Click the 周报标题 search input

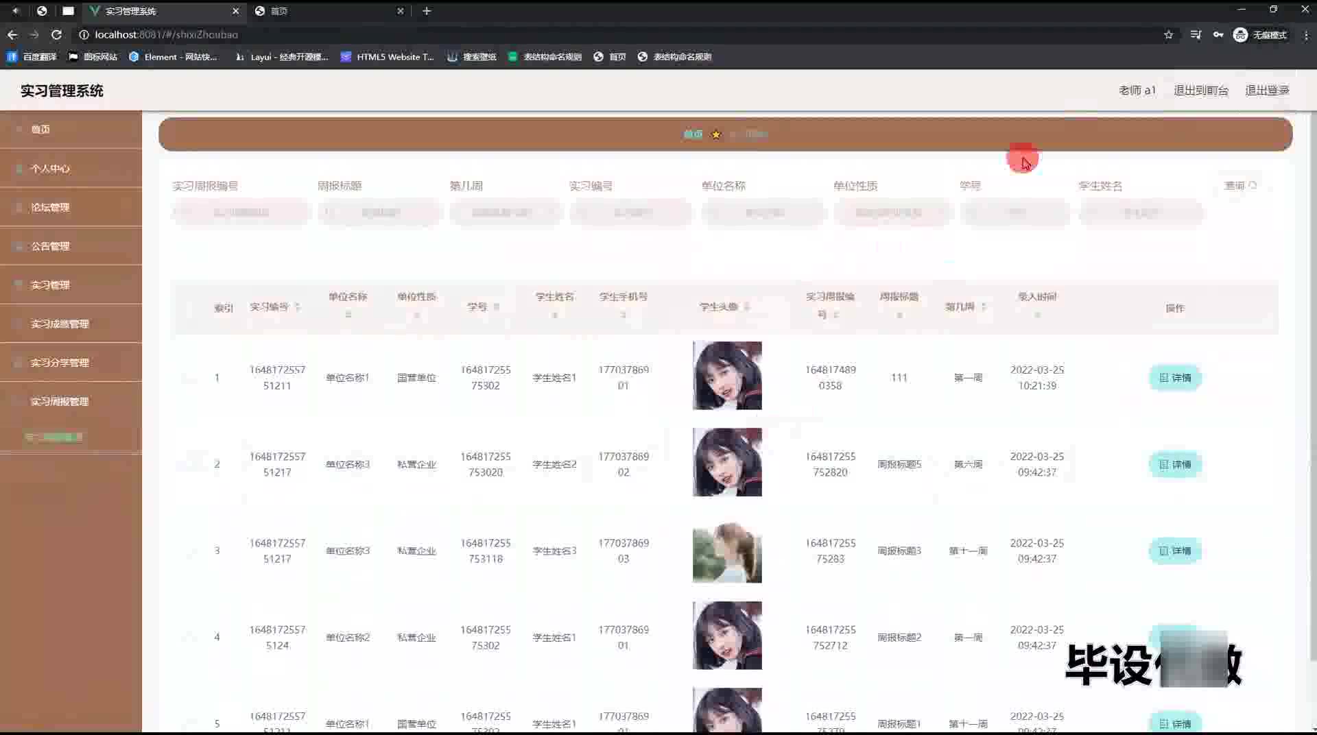click(x=380, y=213)
